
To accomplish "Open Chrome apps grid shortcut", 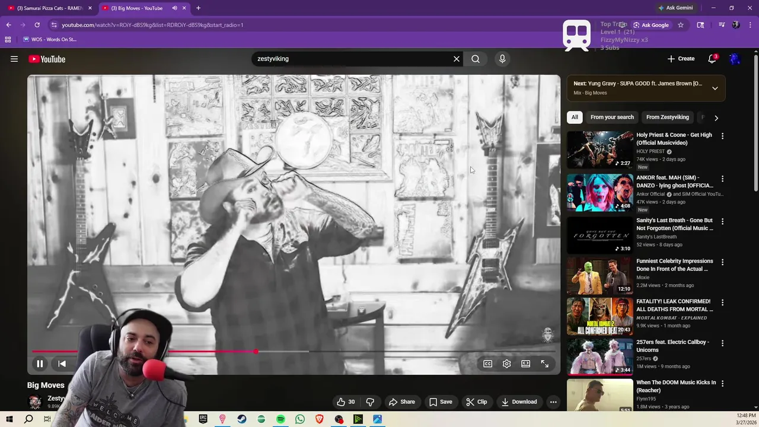I will click(8, 39).
